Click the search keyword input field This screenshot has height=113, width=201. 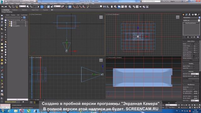tap(151, 1)
